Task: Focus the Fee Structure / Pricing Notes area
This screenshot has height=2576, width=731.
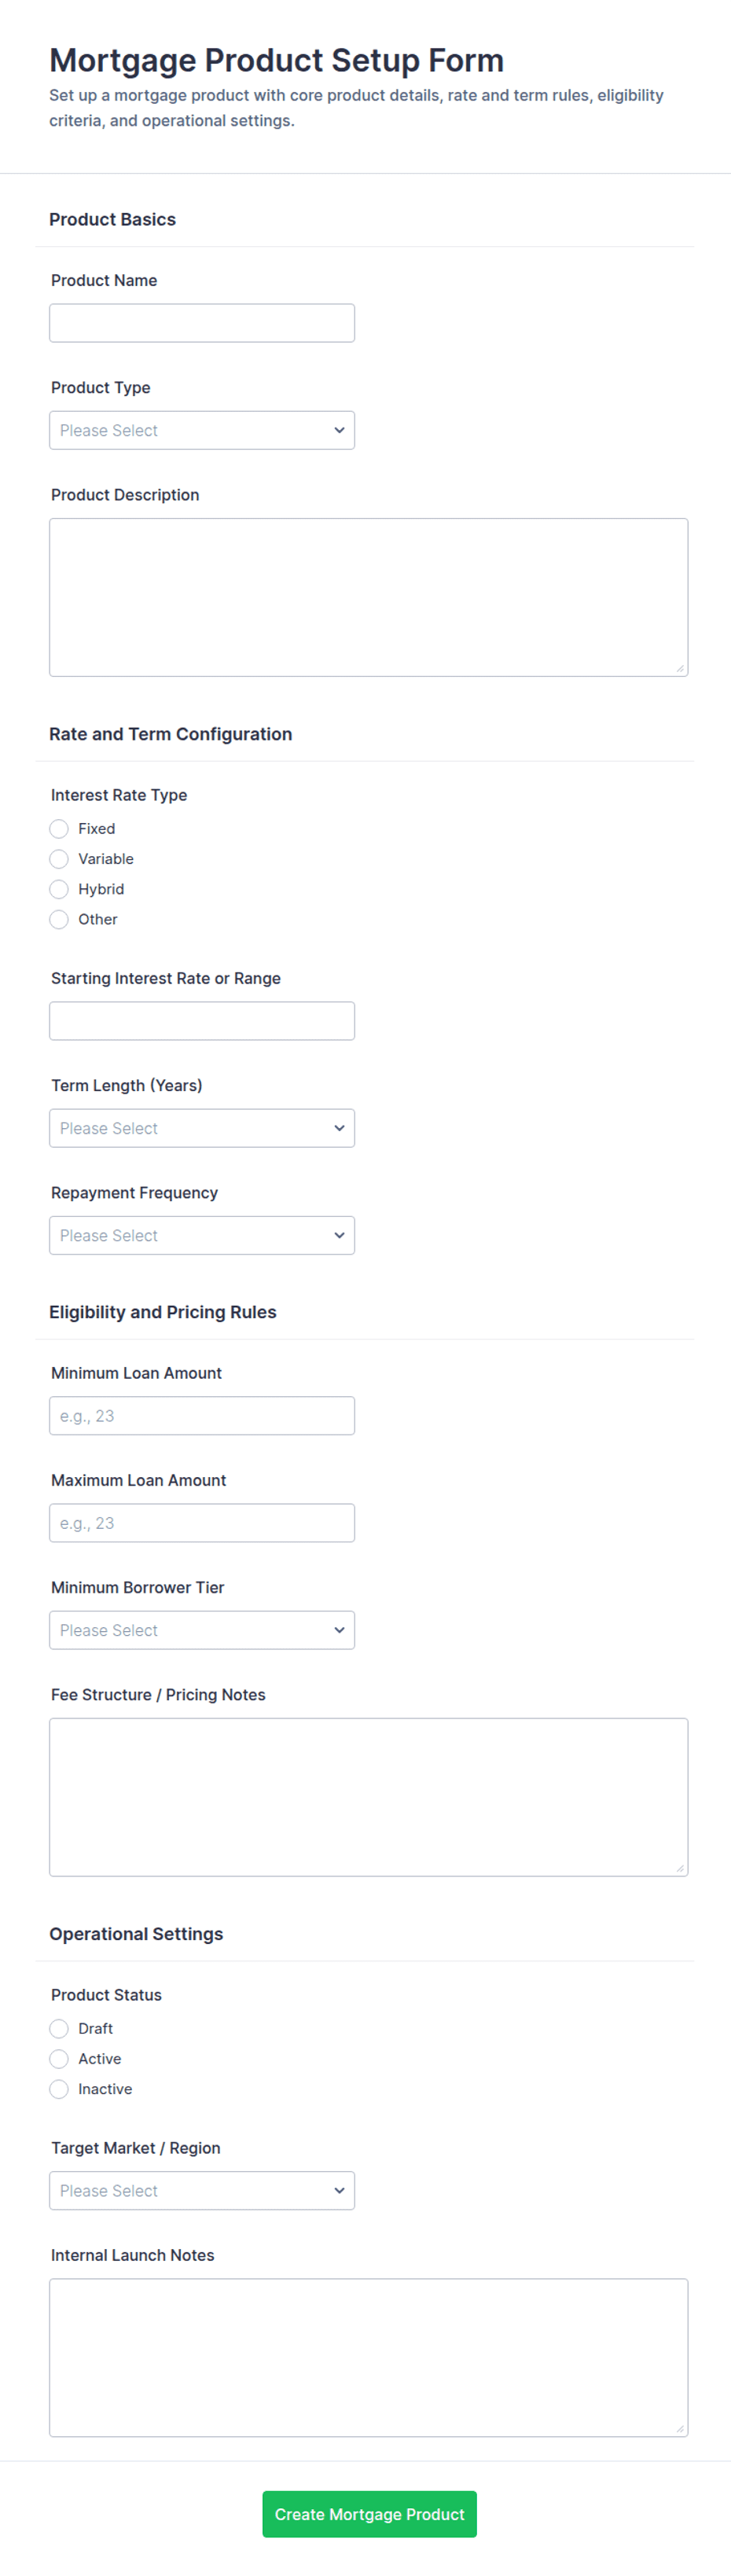Action: [x=368, y=1796]
